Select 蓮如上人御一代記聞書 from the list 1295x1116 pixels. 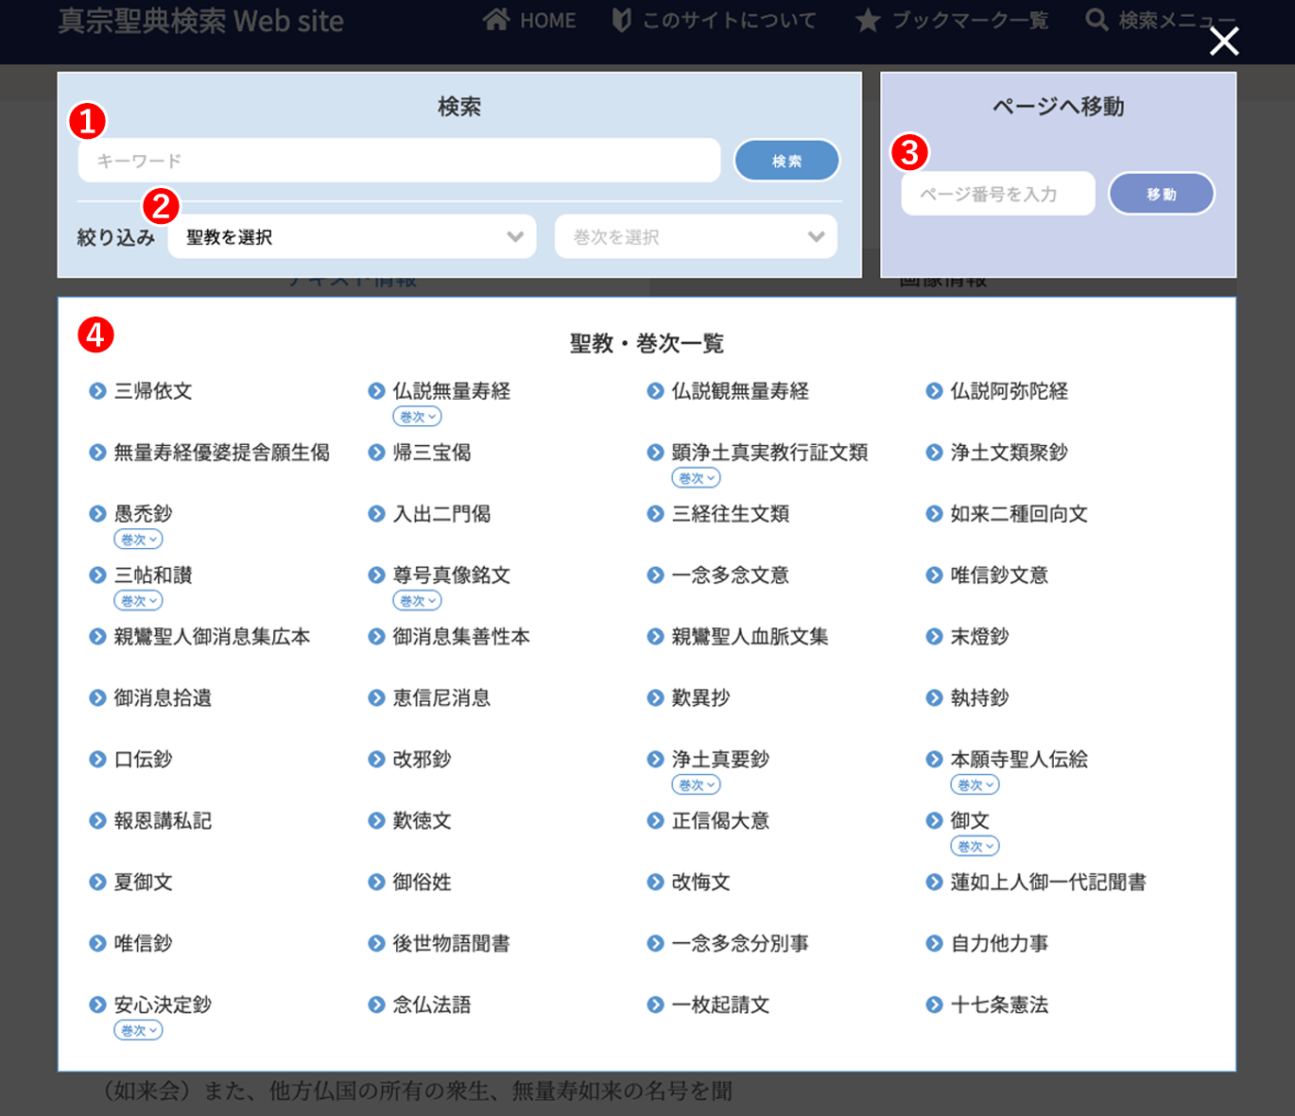point(1048,883)
